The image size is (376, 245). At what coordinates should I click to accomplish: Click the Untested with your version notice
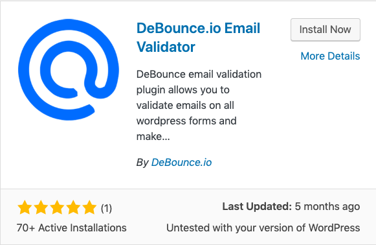click(x=263, y=227)
